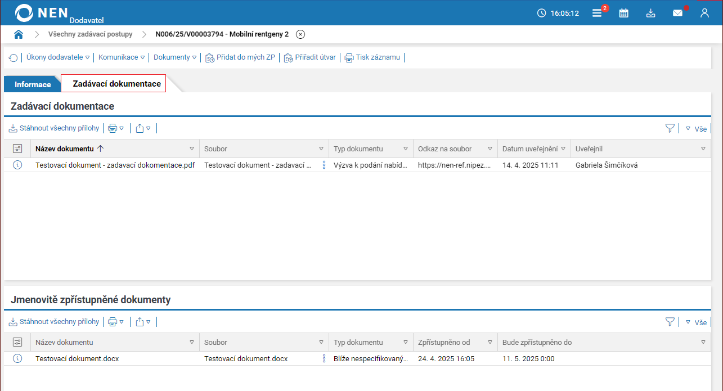
Task: Open the calendar icon in header
Action: [623, 13]
